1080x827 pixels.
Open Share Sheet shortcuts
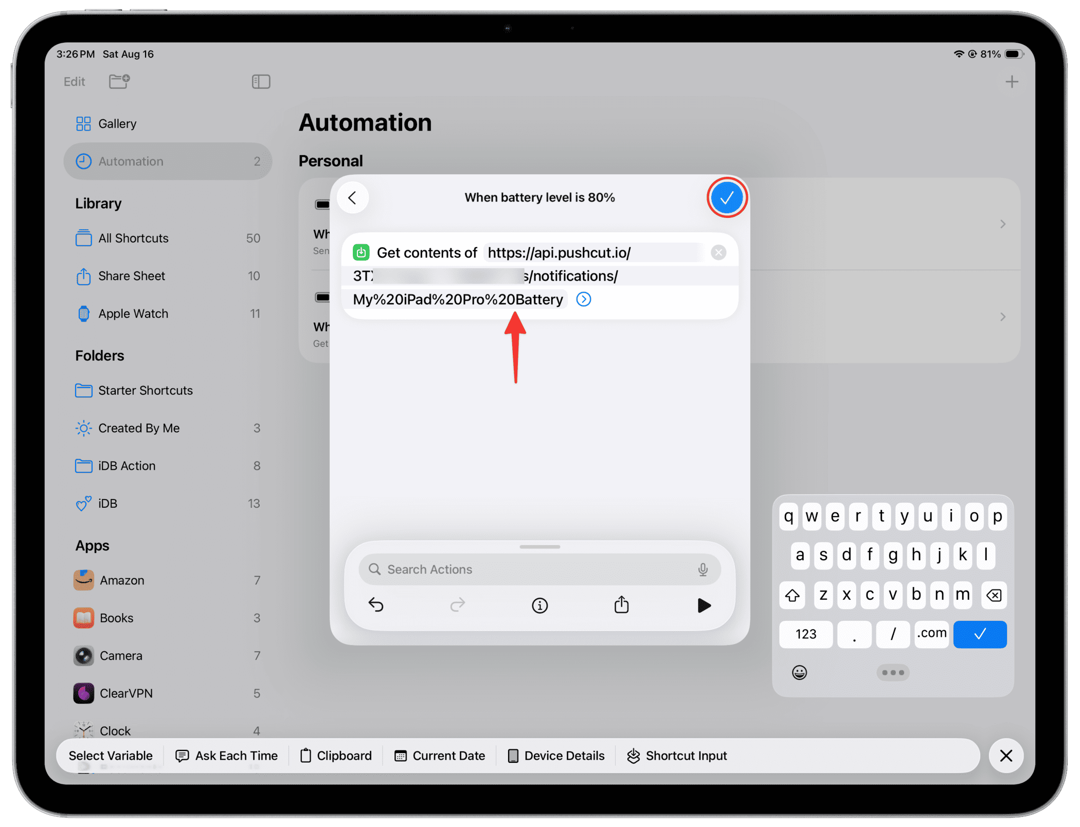tap(168, 276)
